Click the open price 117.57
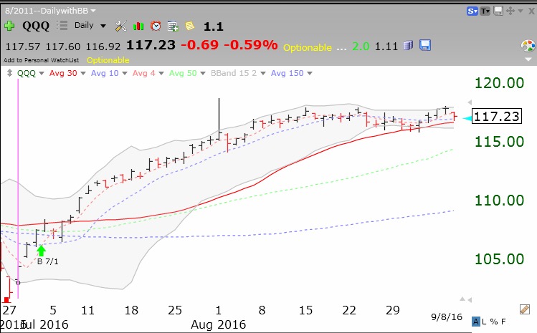 point(23,47)
